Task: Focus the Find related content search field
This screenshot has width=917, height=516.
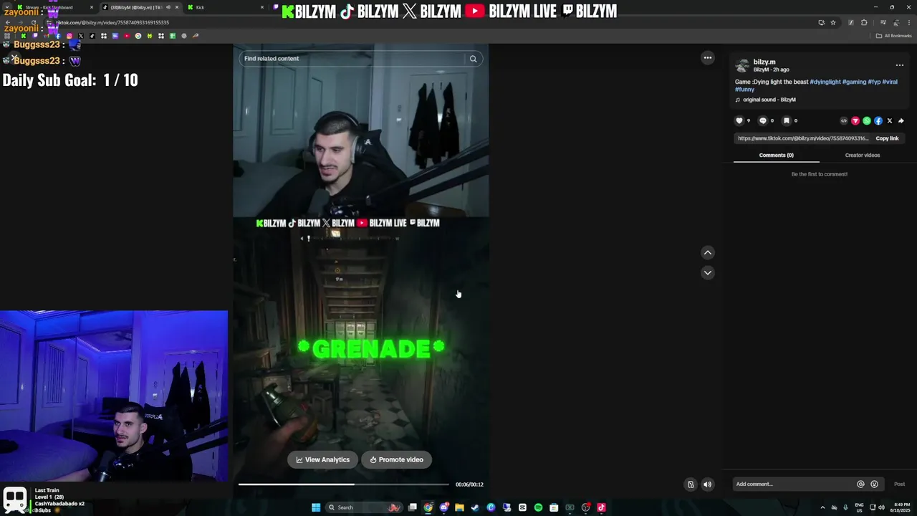Action: 352,59
